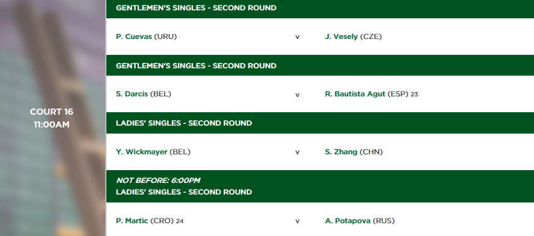Viewport: 534px width, 236px height.
Task: Open S. Zhang player profile
Action: tap(341, 152)
